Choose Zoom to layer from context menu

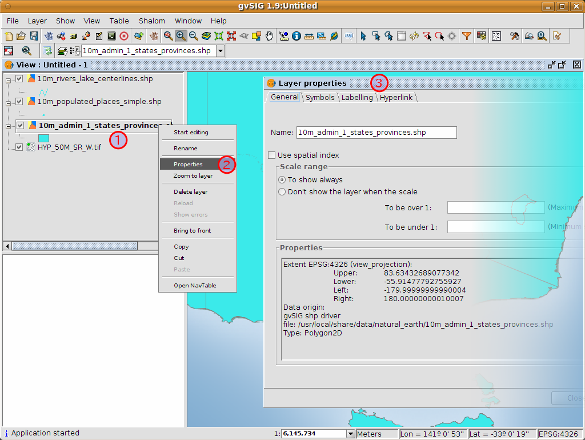[x=193, y=176]
